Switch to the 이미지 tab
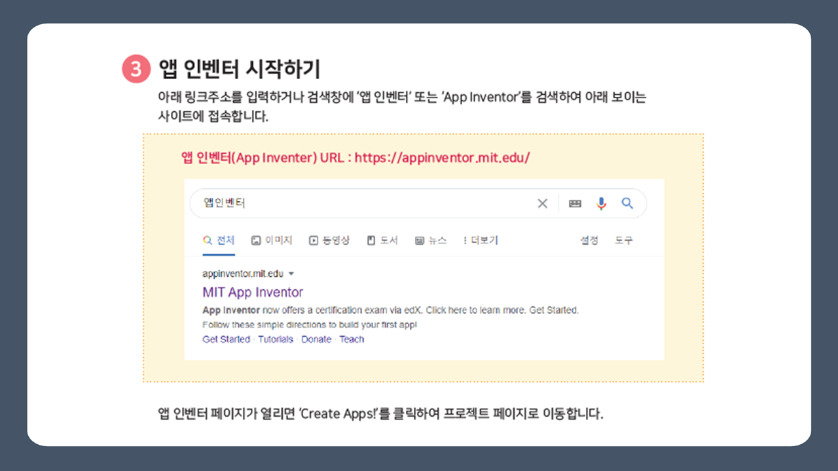This screenshot has width=838, height=471. tap(272, 240)
